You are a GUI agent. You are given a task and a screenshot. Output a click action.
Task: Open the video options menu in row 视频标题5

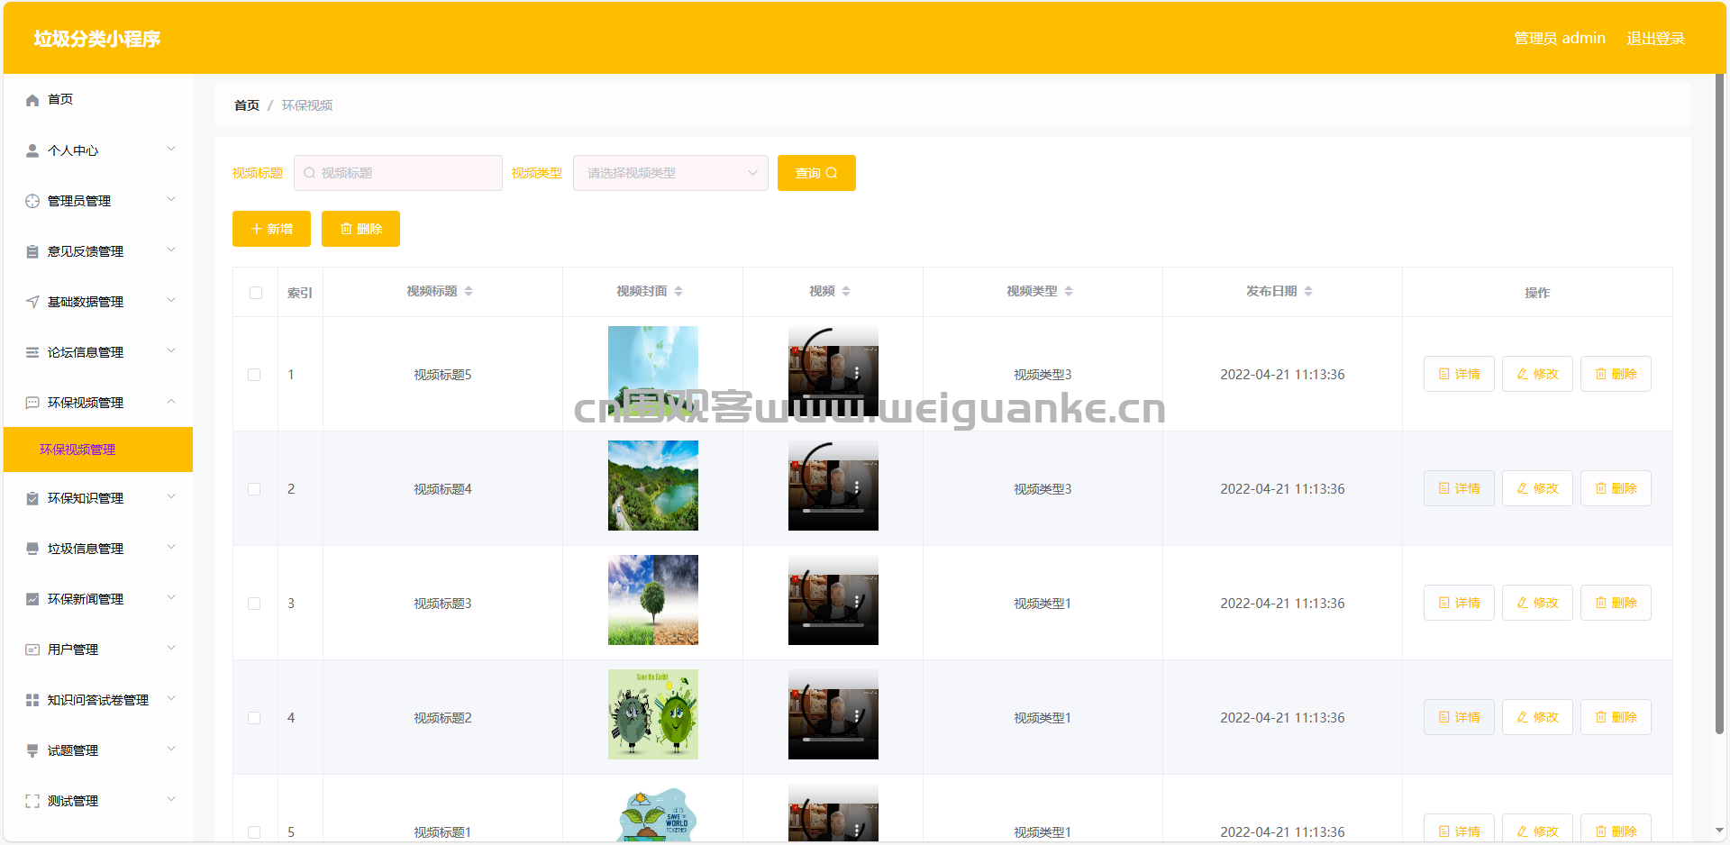tap(857, 372)
